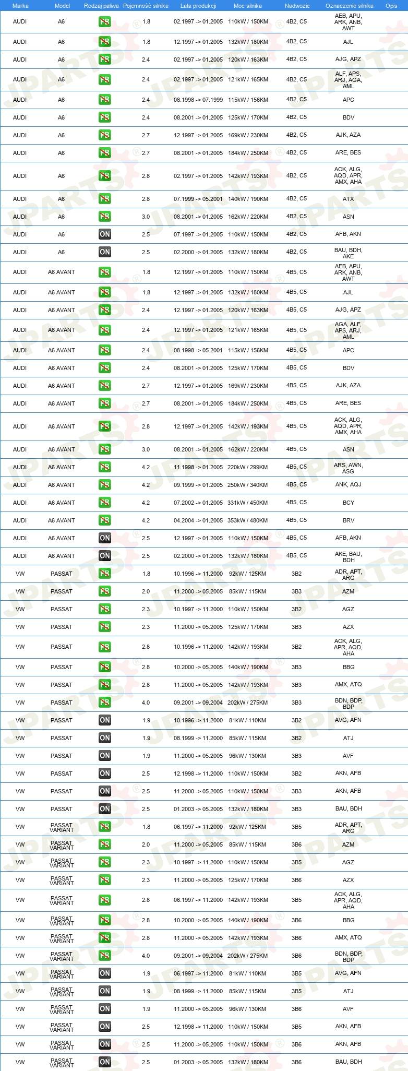Select engine code cell BRV
This screenshot has height=1071, width=408.
click(x=349, y=520)
